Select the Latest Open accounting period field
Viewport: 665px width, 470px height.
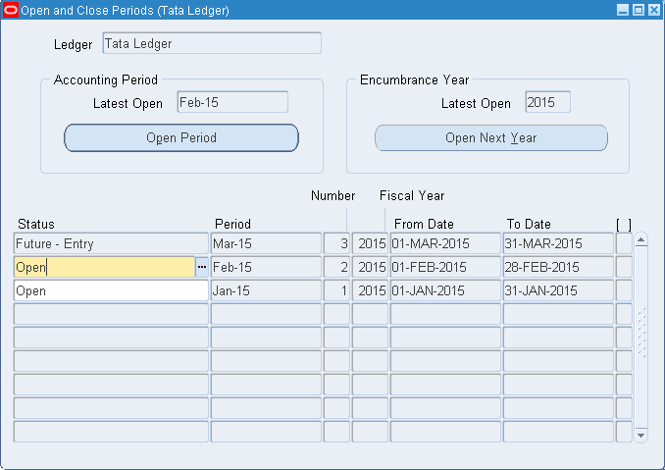click(232, 103)
